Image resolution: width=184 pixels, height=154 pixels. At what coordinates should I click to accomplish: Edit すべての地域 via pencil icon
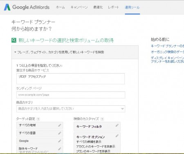[60, 125]
